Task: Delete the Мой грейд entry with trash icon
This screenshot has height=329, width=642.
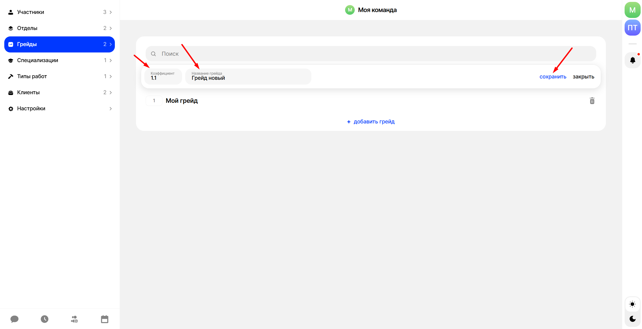Action: 592,101
